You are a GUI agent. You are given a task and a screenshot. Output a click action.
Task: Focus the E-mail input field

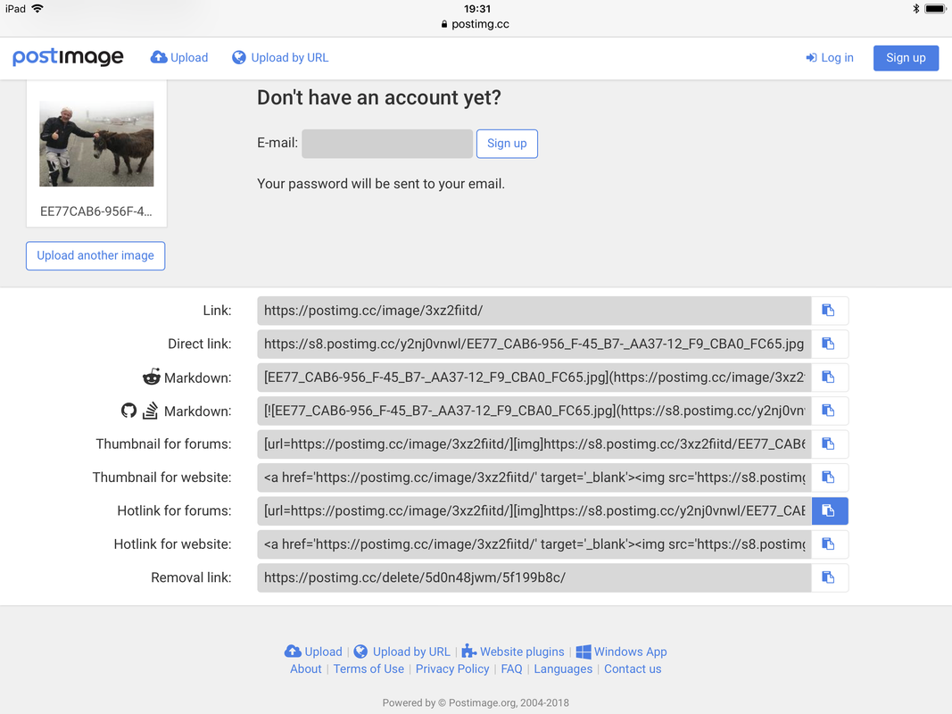pos(387,144)
